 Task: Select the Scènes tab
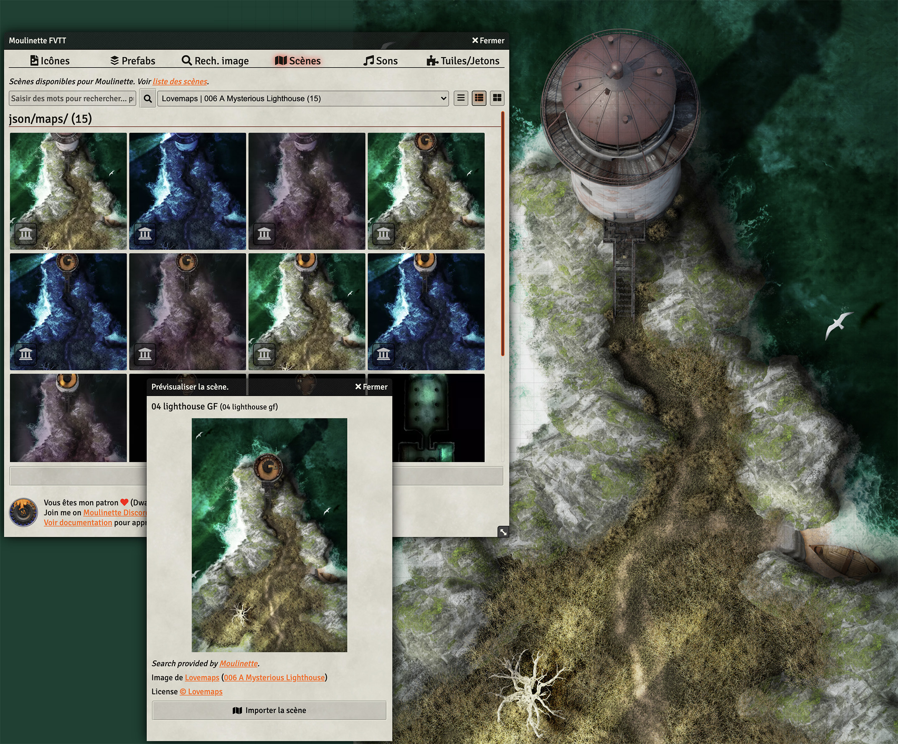tap(298, 61)
